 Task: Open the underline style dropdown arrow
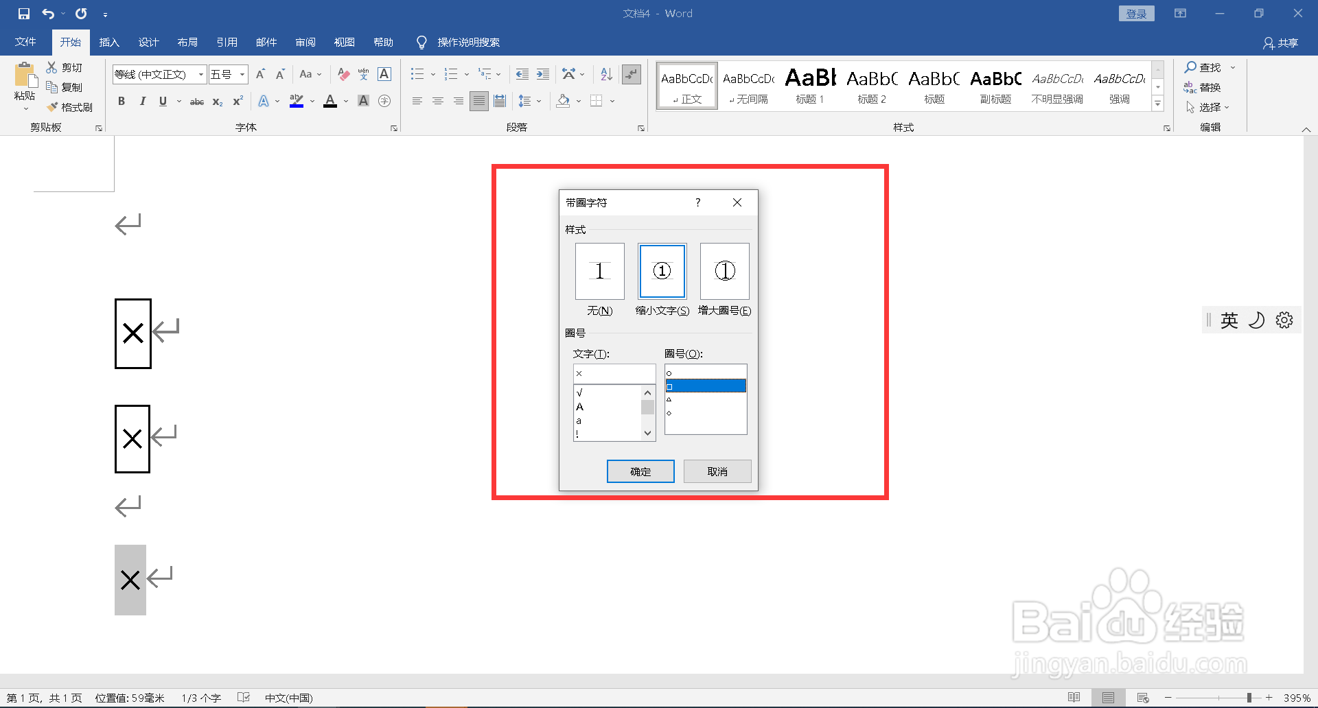click(x=179, y=102)
